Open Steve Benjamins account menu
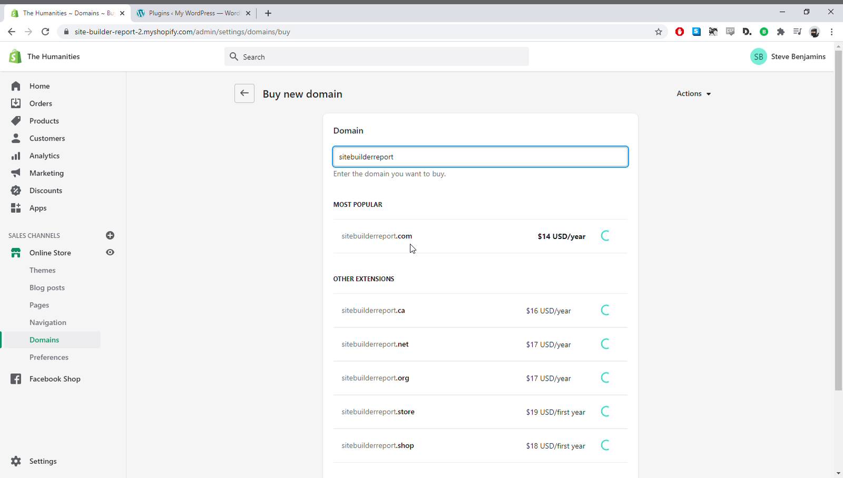 click(788, 56)
